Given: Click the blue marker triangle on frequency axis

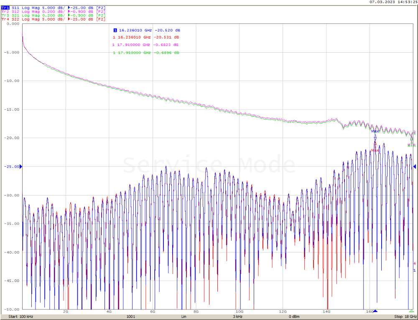Looking at the screenshot, I should (x=375, y=311).
